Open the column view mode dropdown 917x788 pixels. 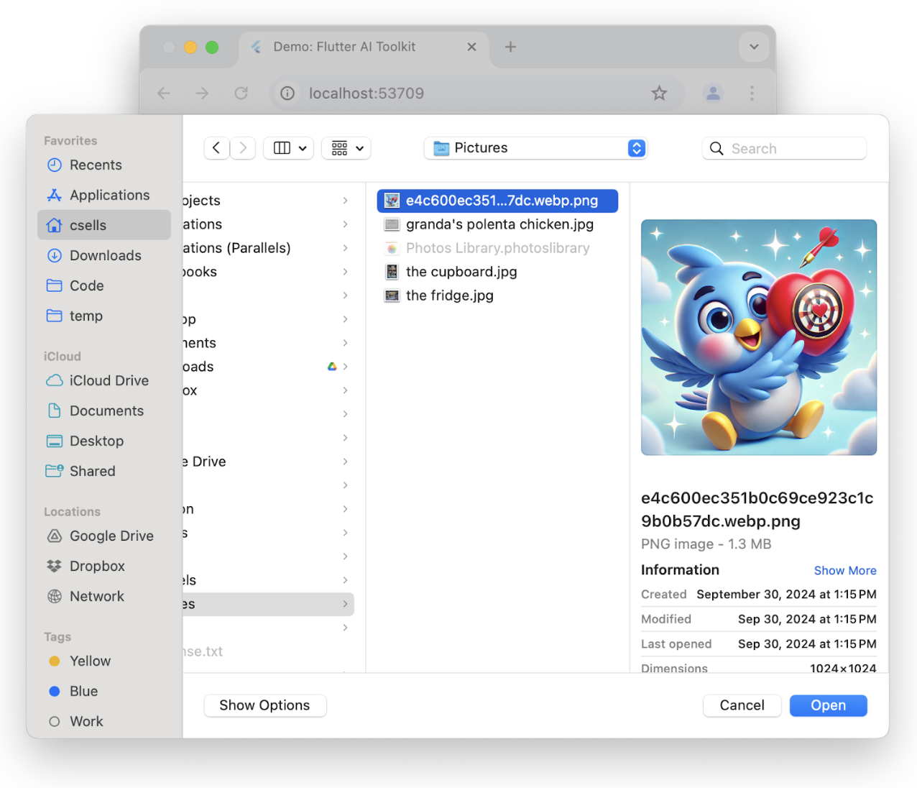[x=289, y=148]
